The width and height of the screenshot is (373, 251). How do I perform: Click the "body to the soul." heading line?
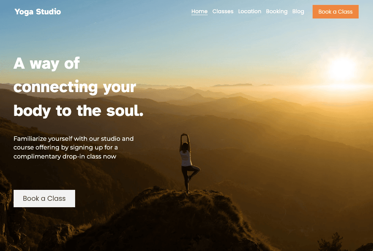tap(79, 111)
